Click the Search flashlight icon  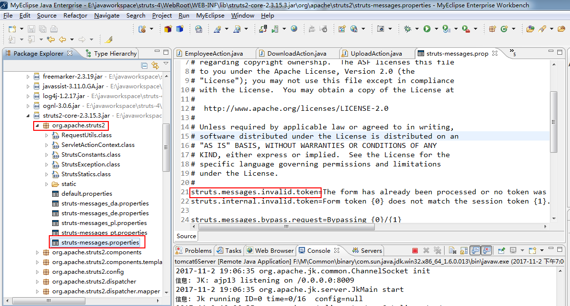[x=542, y=29]
